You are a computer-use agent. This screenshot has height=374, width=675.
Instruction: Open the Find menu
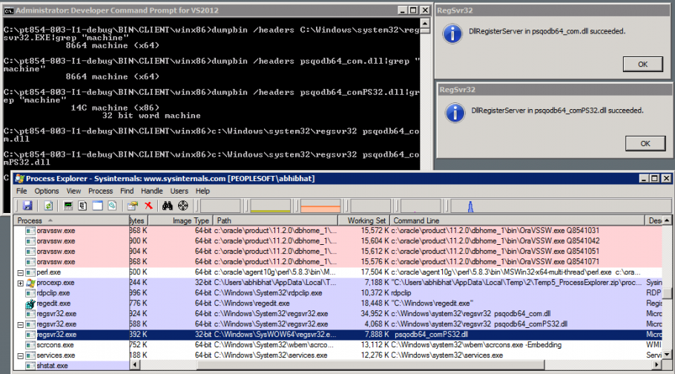pos(127,191)
